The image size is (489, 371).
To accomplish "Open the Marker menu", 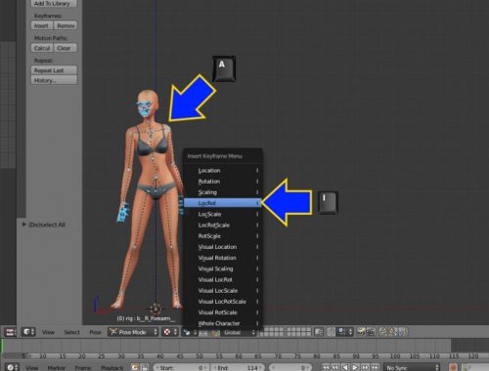I will tap(56, 368).
